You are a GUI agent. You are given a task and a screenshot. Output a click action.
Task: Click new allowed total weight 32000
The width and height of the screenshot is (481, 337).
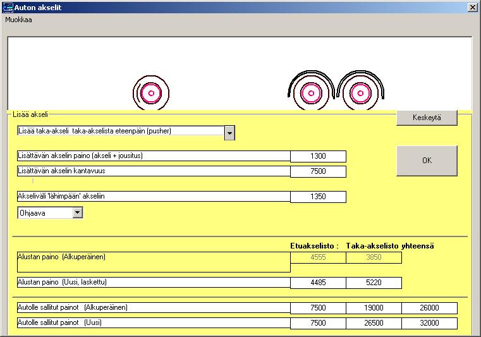[x=429, y=323]
